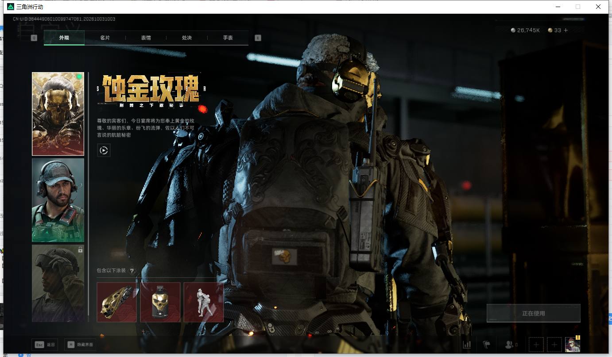
Task: Click the second empty squad slot plus
Action: point(554,345)
